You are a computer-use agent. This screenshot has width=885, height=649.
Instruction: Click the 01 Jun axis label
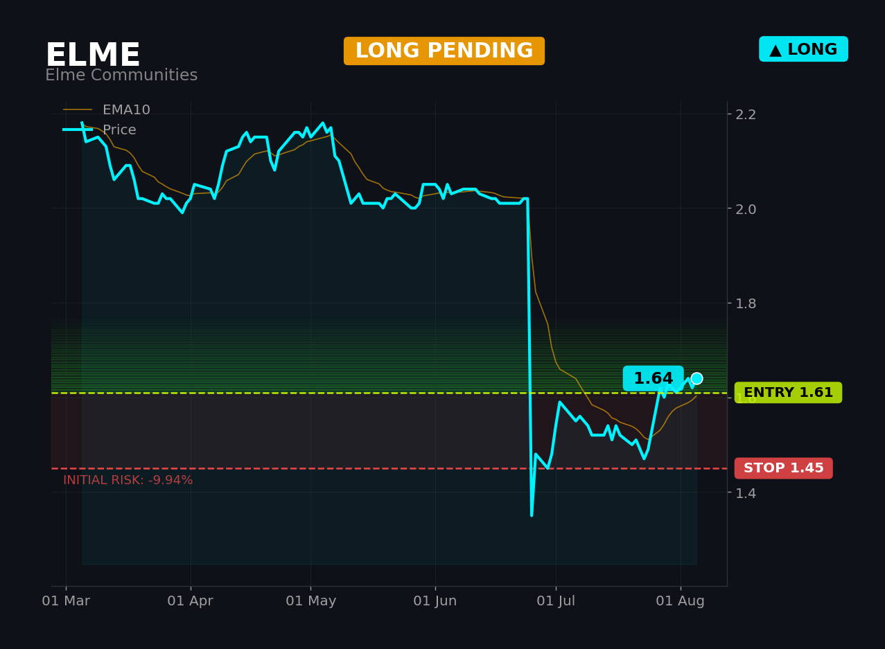coord(435,601)
